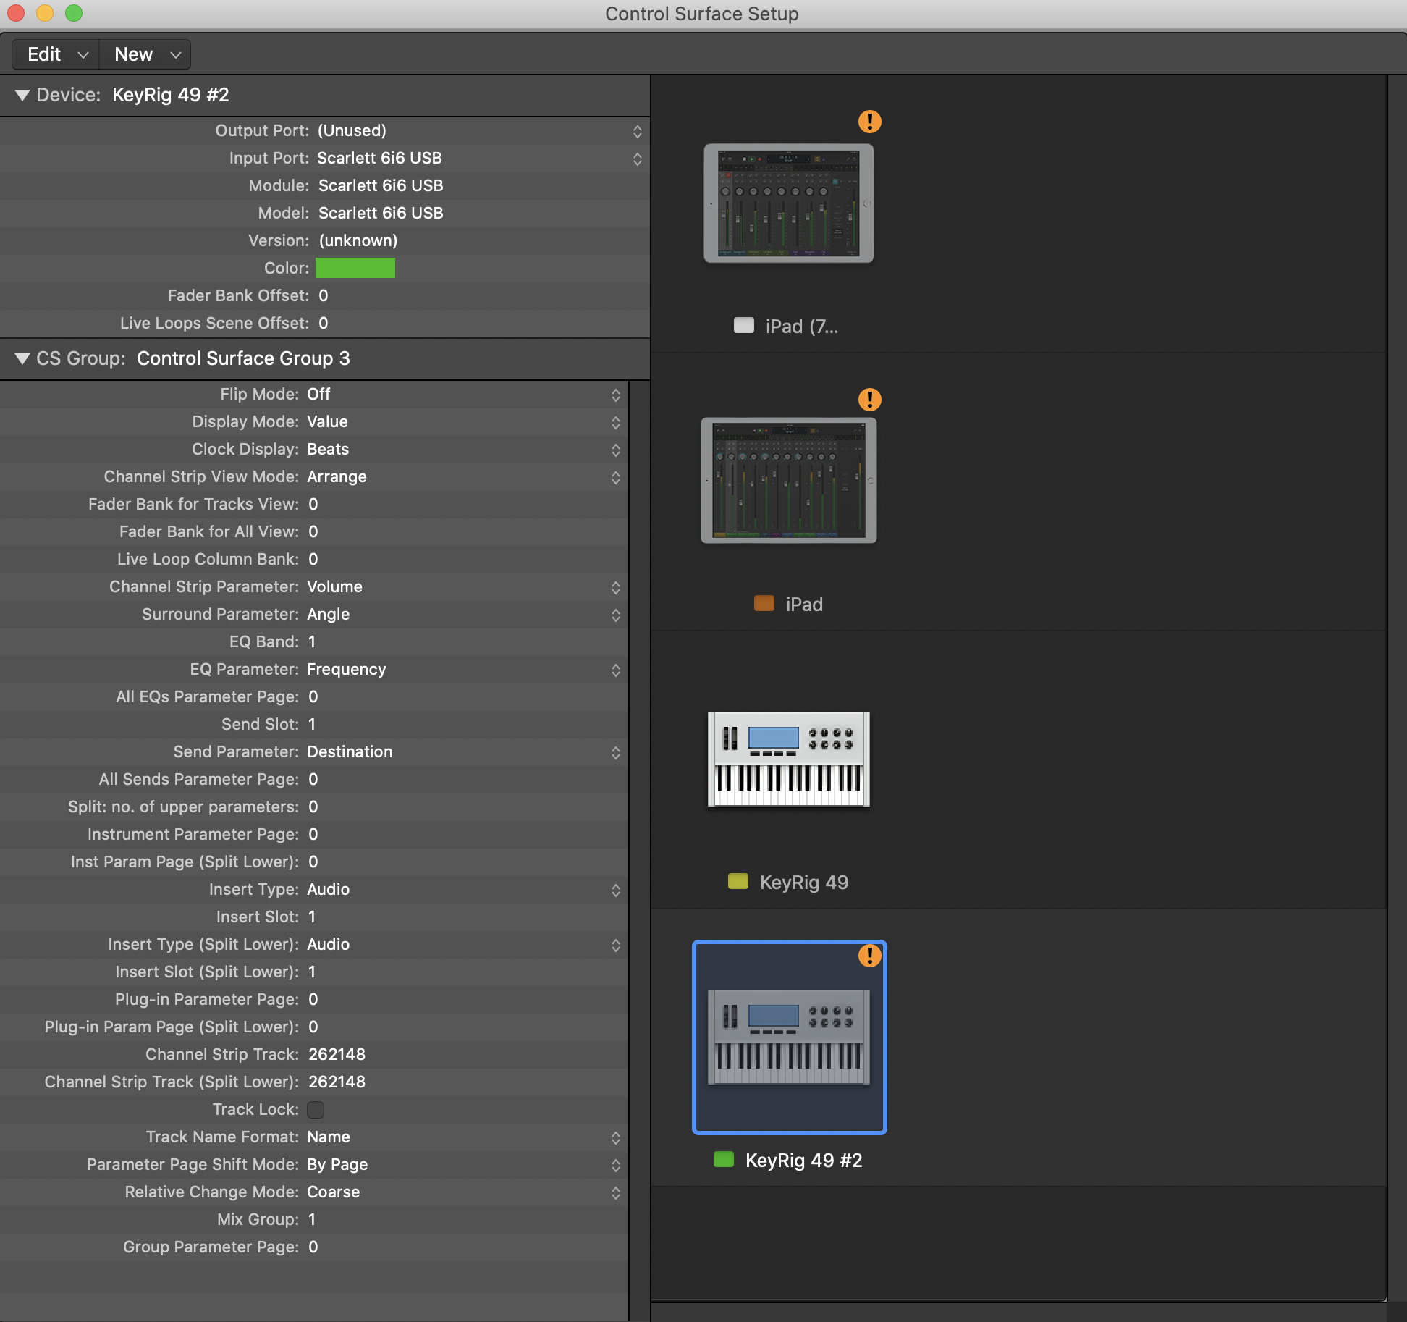
Task: Collapse the Device section disclosure triangle
Action: click(22, 95)
